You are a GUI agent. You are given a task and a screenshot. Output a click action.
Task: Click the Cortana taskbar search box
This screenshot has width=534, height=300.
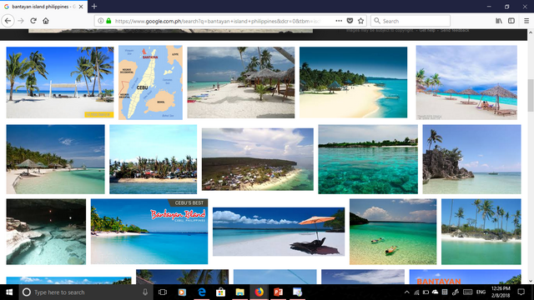[x=85, y=292]
